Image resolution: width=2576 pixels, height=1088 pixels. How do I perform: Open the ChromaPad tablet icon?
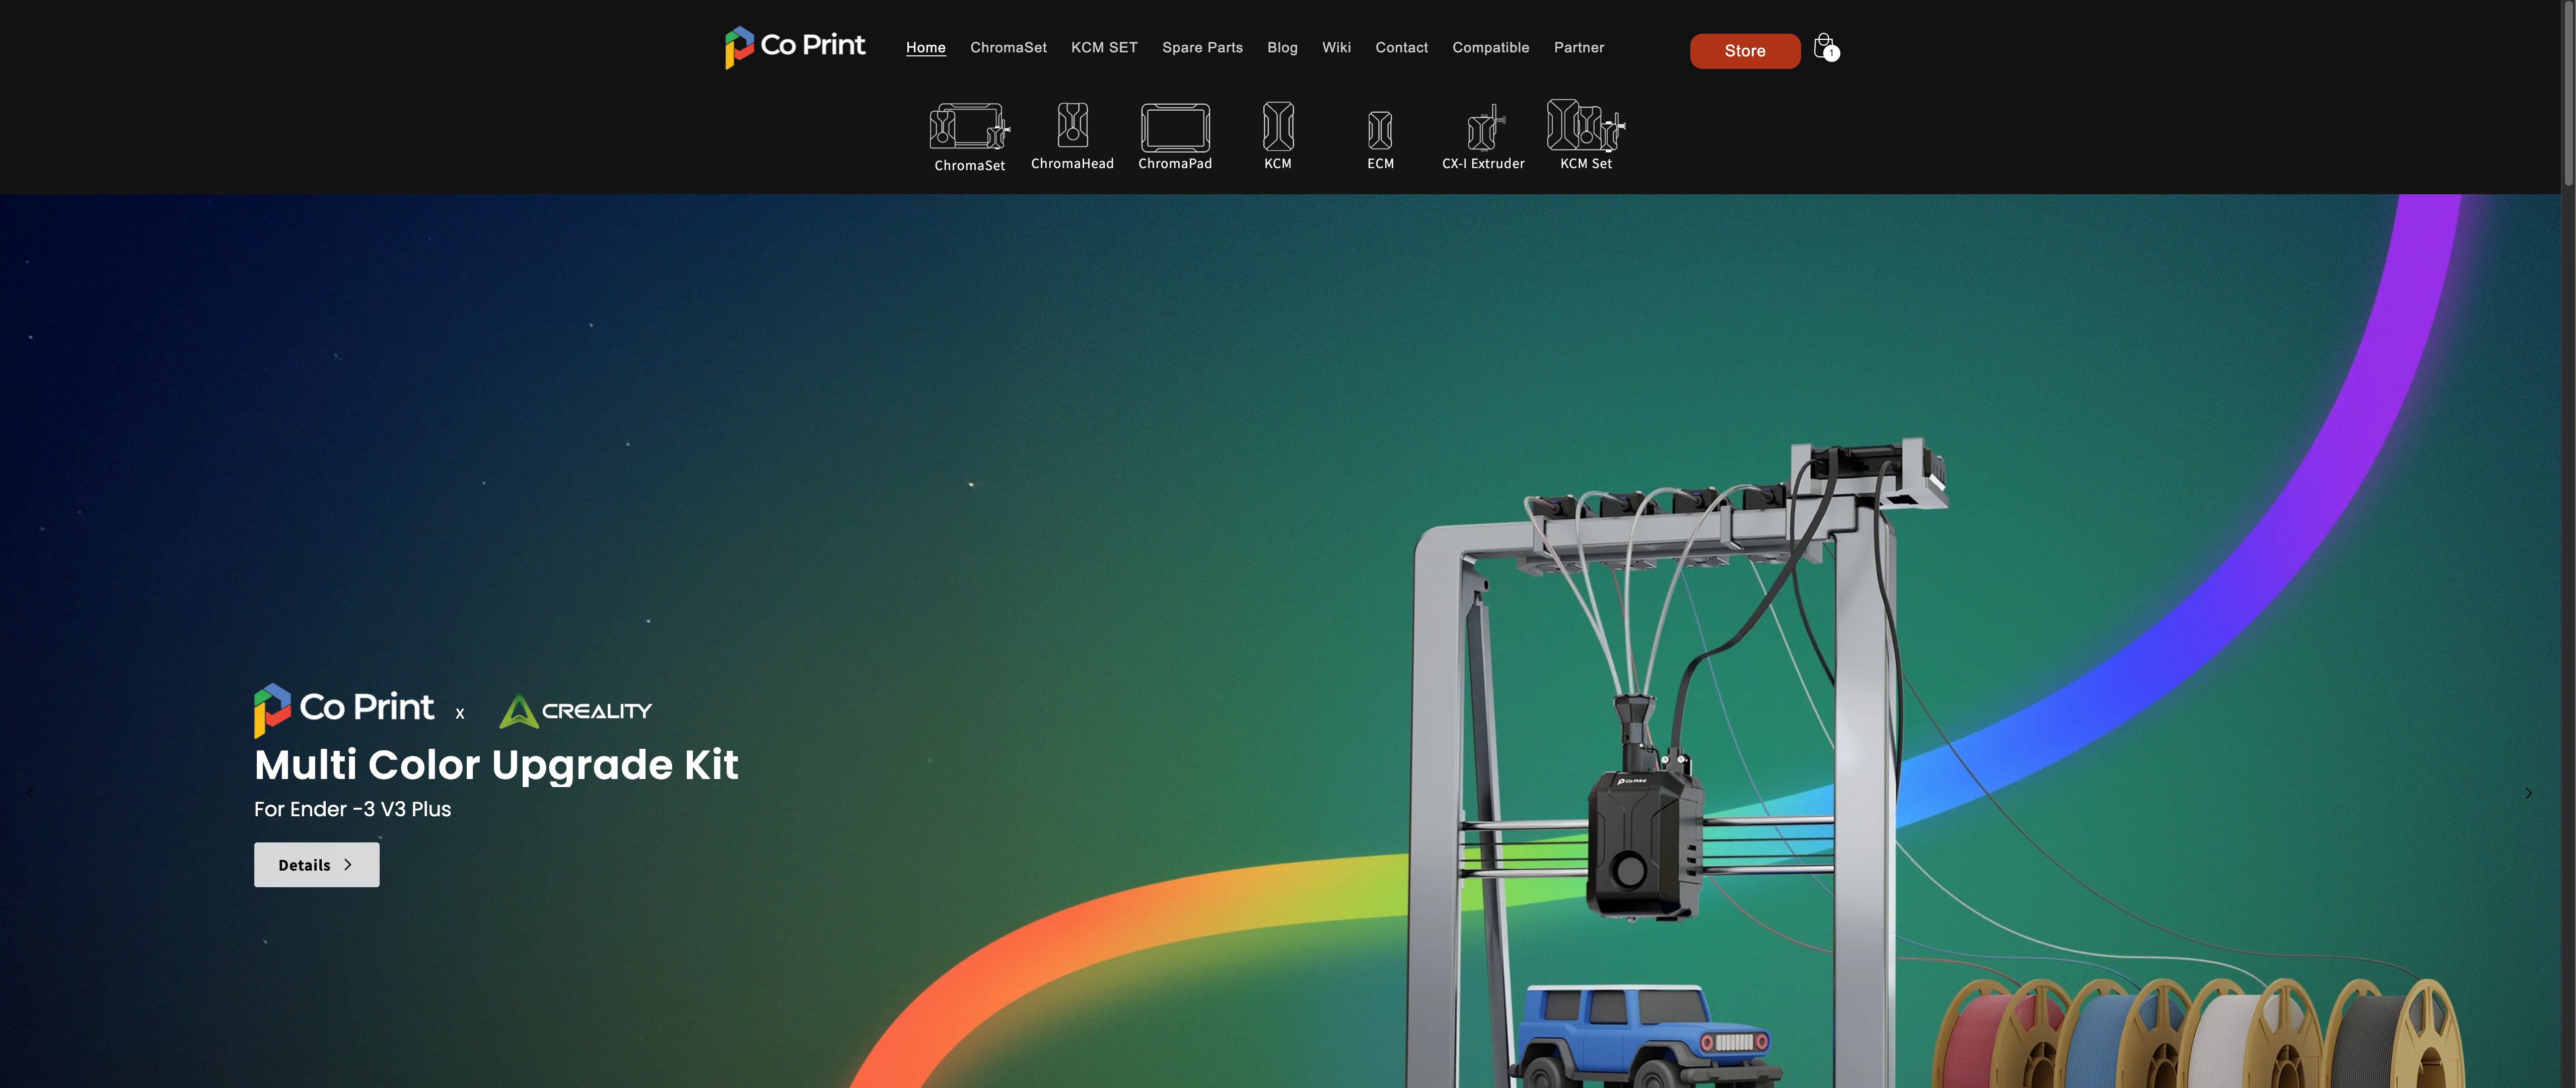[1175, 128]
